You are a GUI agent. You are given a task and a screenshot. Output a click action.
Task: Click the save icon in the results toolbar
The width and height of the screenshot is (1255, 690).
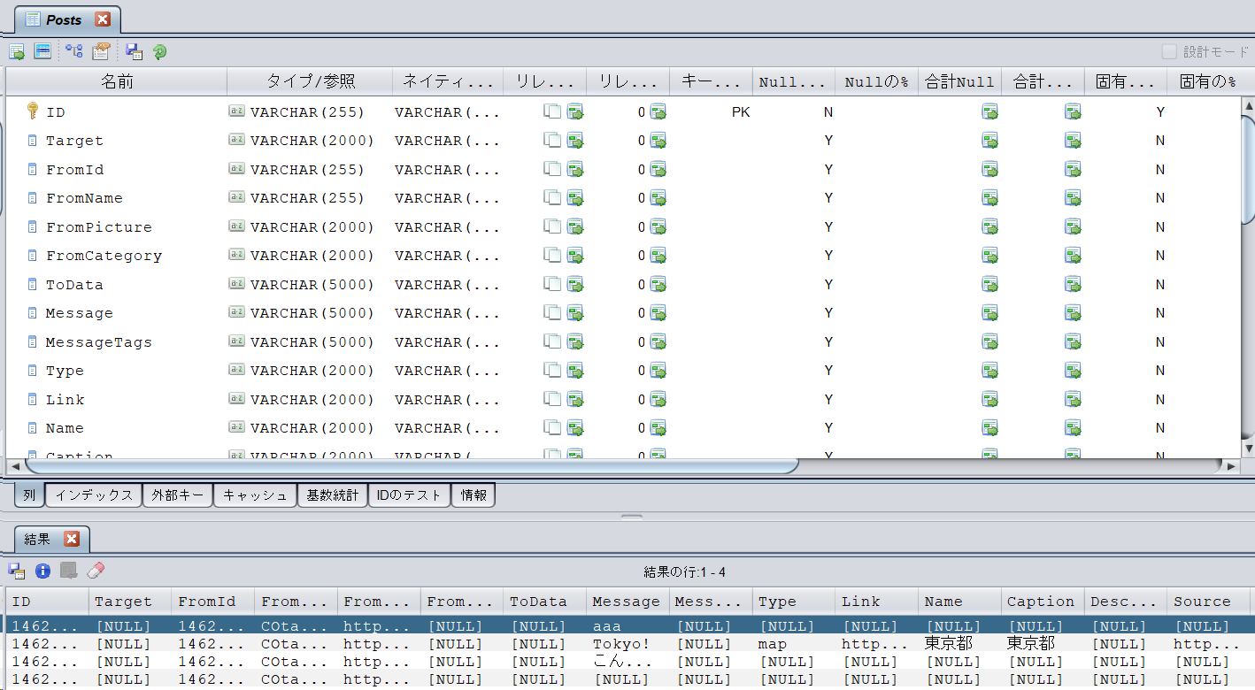(x=16, y=571)
